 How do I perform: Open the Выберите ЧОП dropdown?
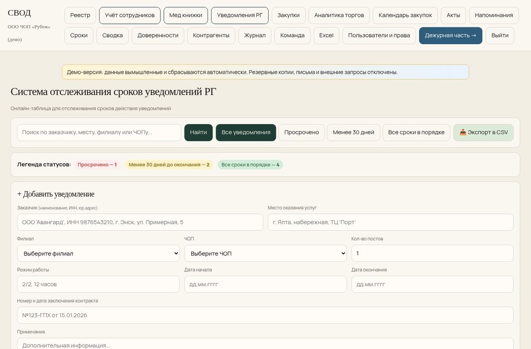pos(265,254)
